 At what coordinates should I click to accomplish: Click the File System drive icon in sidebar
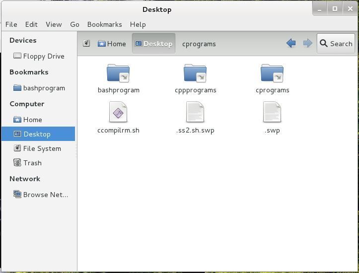[17, 148]
